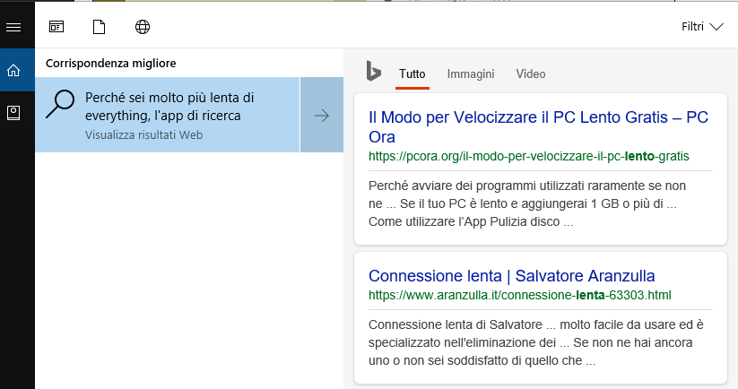The width and height of the screenshot is (738, 389).
Task: Click "Visualizza risultati Web" text
Action: point(143,135)
